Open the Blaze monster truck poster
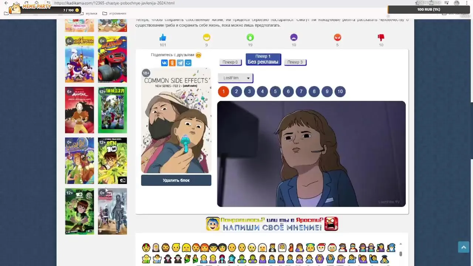 (112, 59)
